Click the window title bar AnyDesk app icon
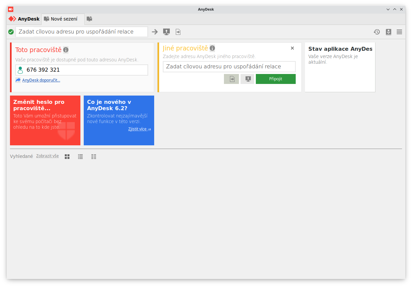 click(x=11, y=9)
